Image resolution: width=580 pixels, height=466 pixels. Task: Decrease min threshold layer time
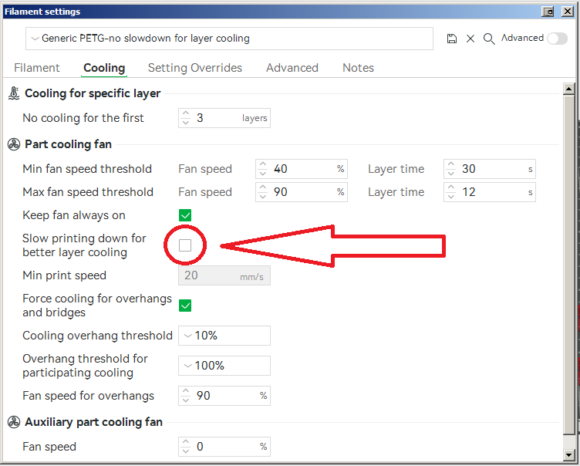(x=451, y=174)
